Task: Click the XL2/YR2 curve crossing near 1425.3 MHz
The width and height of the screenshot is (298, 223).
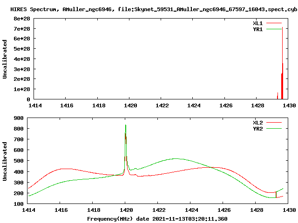Action: [211, 167]
